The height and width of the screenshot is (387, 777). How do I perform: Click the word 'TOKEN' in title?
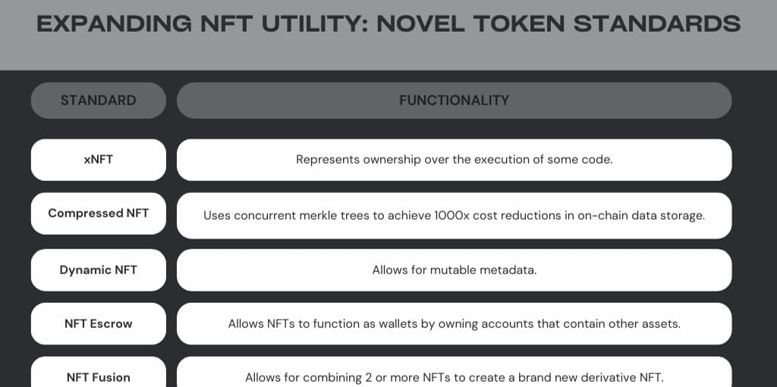(x=519, y=23)
